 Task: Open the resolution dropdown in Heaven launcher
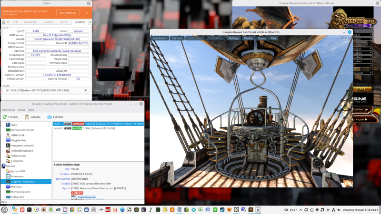(x=362, y=73)
